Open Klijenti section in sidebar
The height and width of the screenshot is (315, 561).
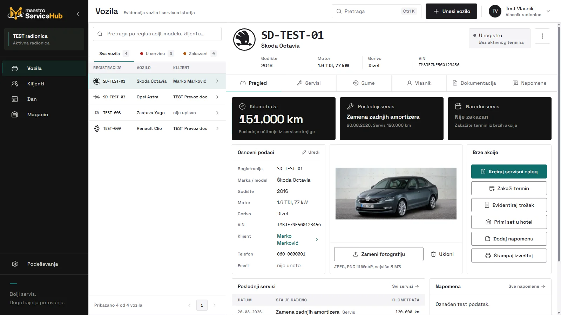tap(44, 84)
